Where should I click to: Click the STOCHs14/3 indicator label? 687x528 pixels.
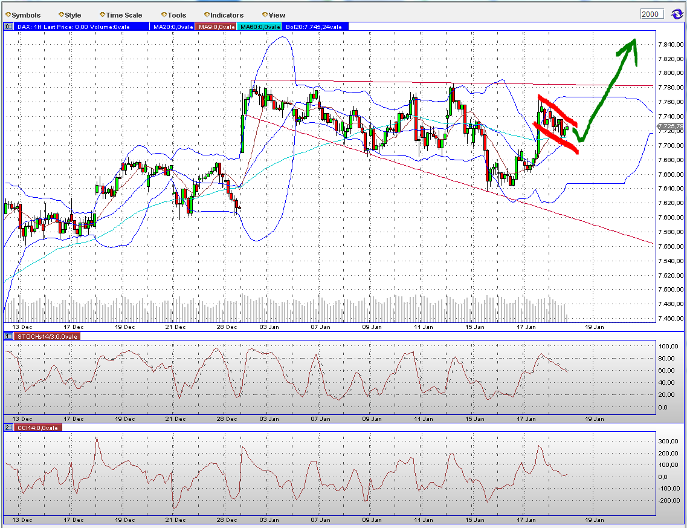(x=47, y=336)
